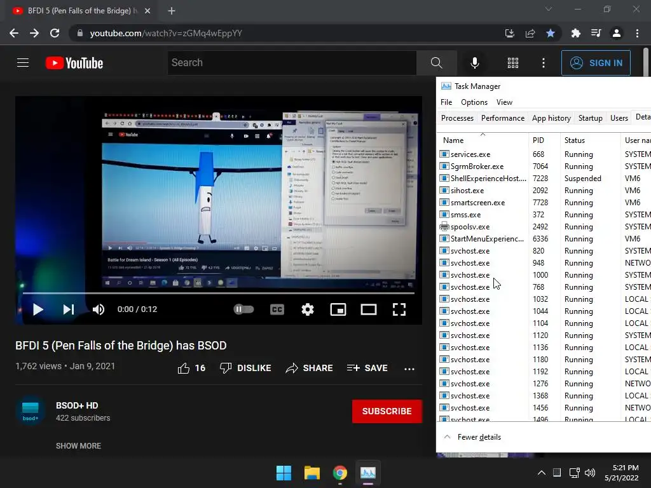Open the tab search chevron
651x488 pixels.
tap(549, 9)
